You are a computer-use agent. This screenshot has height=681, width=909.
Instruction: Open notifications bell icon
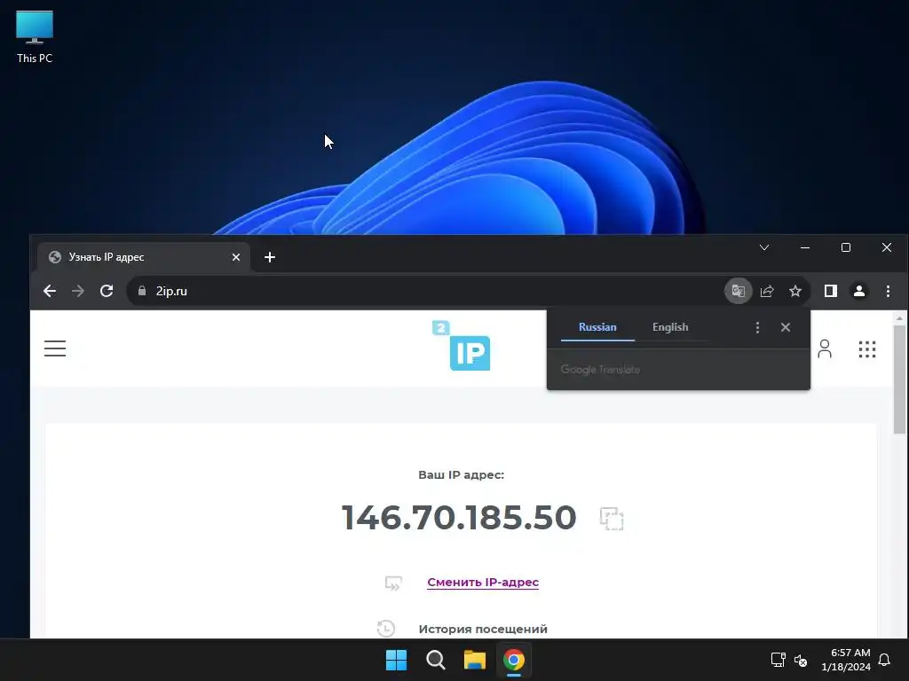pos(884,660)
